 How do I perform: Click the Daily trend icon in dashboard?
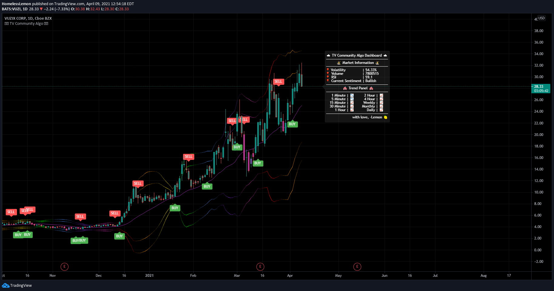(x=381, y=110)
